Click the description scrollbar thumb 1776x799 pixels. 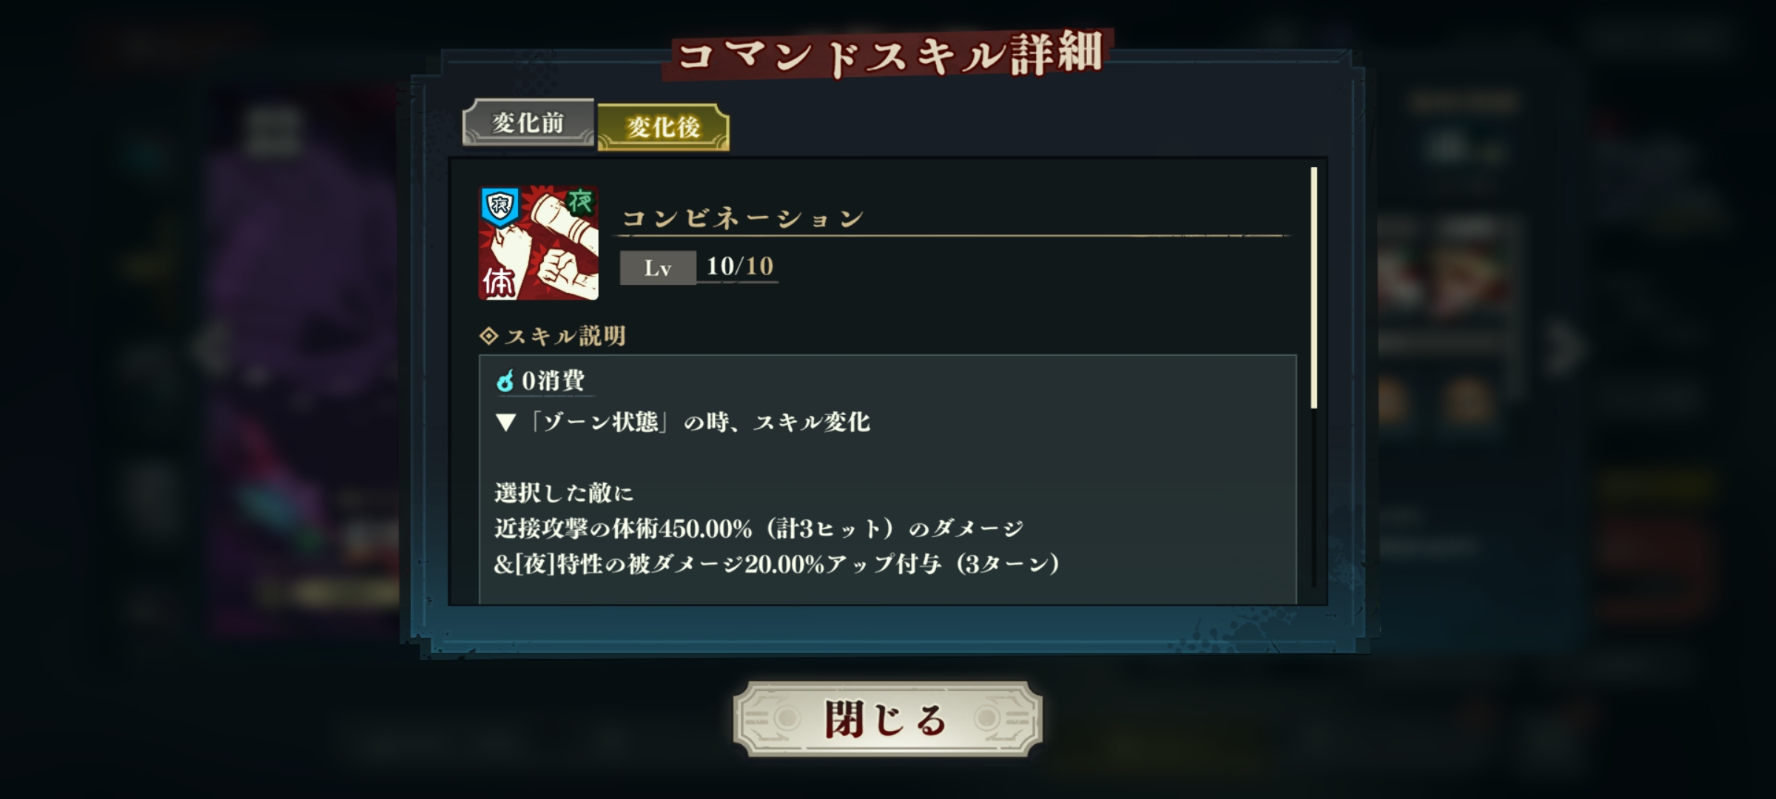1314,288
